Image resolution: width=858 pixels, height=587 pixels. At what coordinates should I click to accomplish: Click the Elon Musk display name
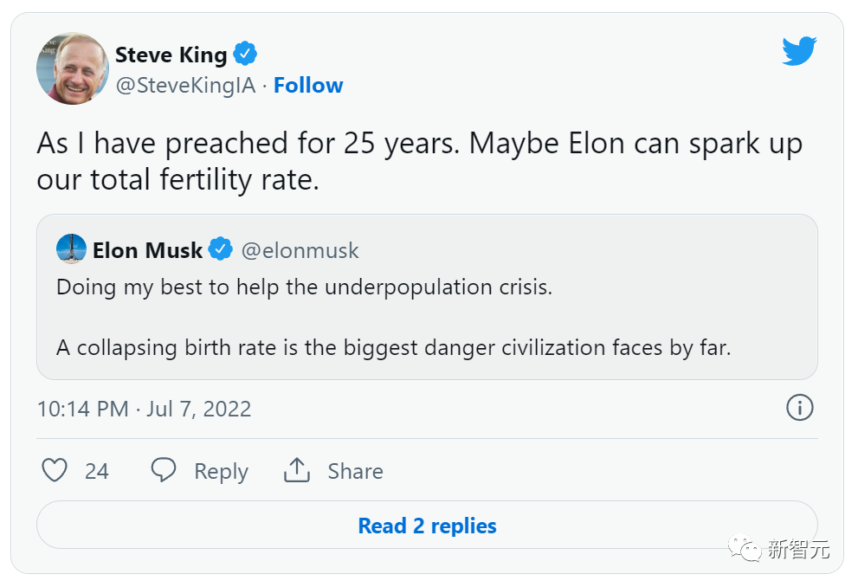(x=147, y=250)
